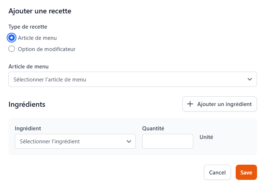This screenshot has height=194, width=265.
Task: Click the "Unité" text
Action: 206,138
